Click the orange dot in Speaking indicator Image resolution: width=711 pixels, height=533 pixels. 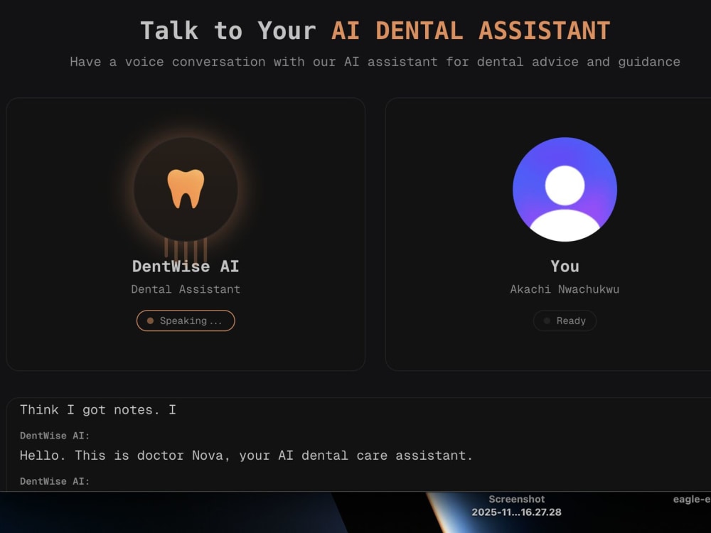[x=150, y=321]
